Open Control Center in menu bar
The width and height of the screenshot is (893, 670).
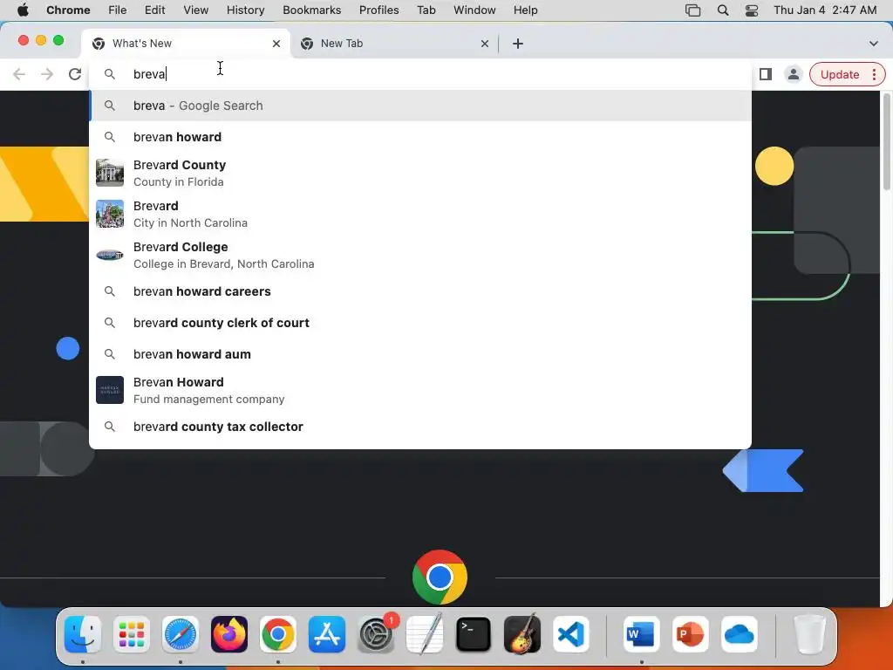[752, 10]
